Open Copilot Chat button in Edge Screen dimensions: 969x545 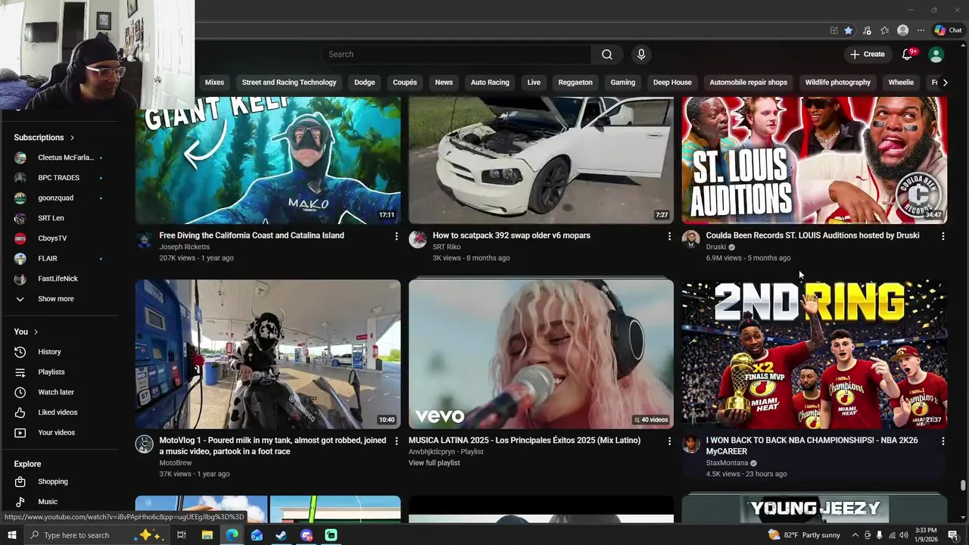pyautogui.click(x=949, y=30)
